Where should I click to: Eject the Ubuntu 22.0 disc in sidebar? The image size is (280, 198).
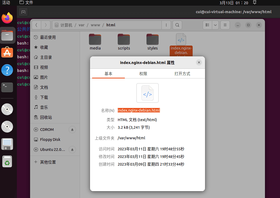72,150
